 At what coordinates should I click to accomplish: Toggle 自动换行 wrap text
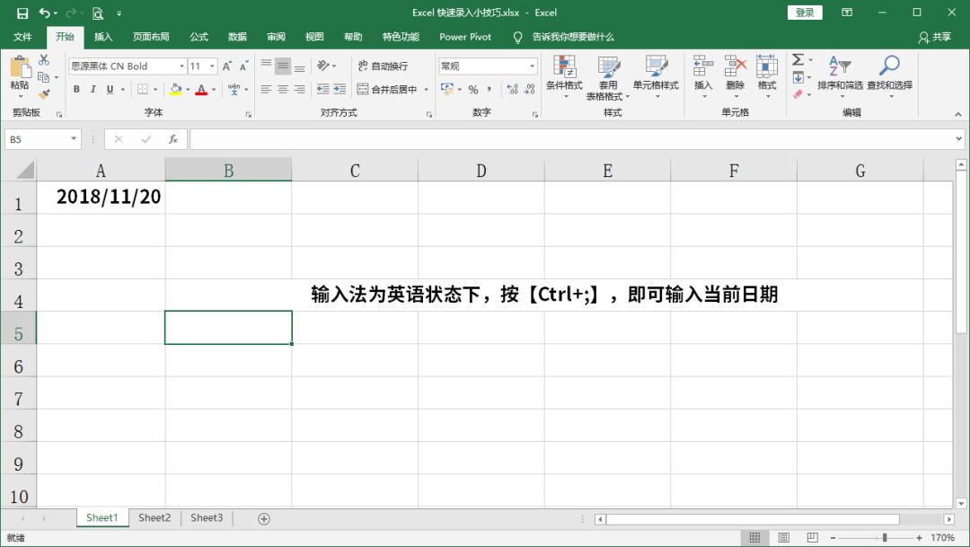(x=381, y=65)
